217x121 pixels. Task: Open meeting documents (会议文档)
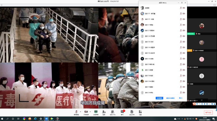132,112
